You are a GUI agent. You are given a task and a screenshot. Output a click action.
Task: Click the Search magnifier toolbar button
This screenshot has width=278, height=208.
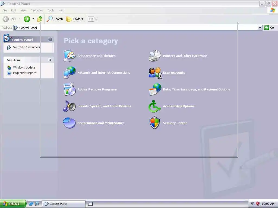point(55,19)
